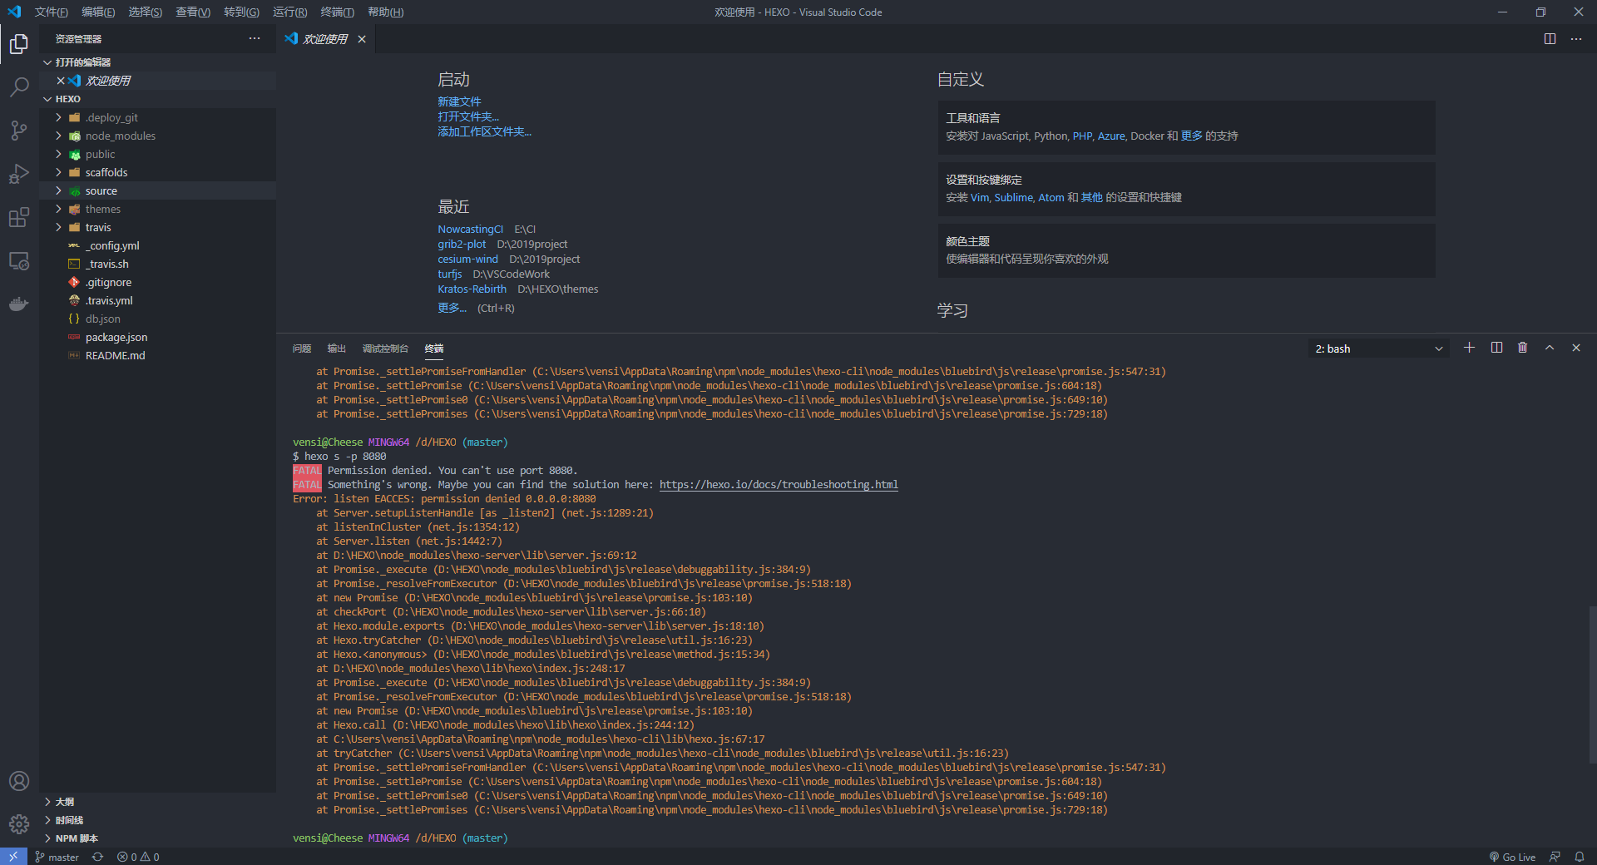
Task: Start Go Live server from status bar
Action: (1512, 857)
